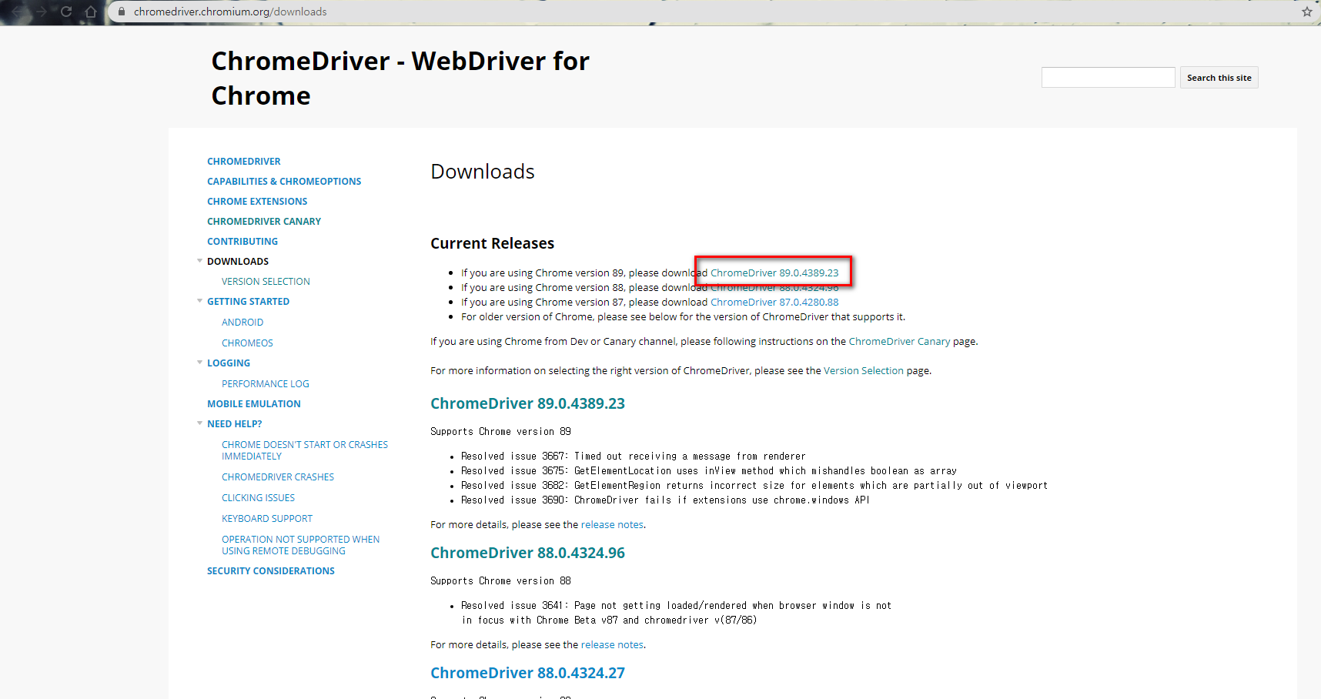Screen dimensions: 1321x699
Task: Open the ChromeOS sub-page
Action: pos(247,343)
